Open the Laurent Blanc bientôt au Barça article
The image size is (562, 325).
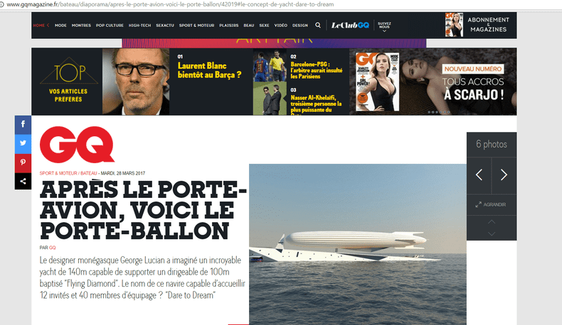[x=209, y=70]
